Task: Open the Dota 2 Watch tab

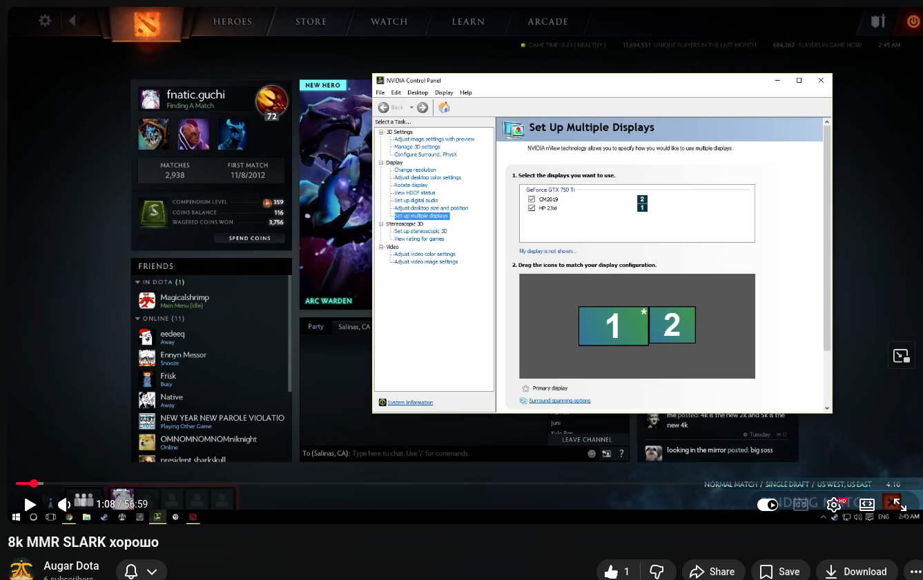Action: click(389, 21)
